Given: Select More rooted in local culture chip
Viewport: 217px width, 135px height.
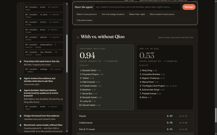Looking at the screenshot, I should pos(162,14).
